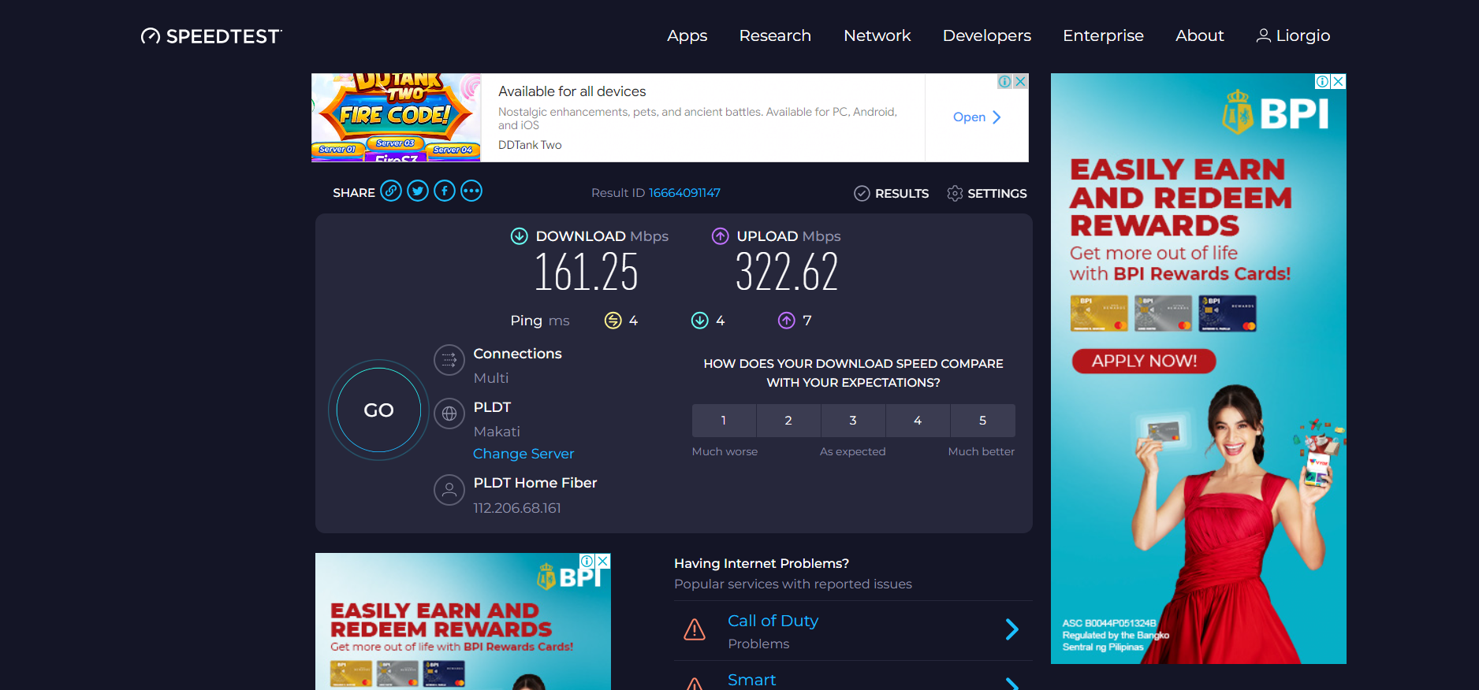Open the Call of Duty problems link
Viewport: 1479px width, 690px height.
point(773,621)
